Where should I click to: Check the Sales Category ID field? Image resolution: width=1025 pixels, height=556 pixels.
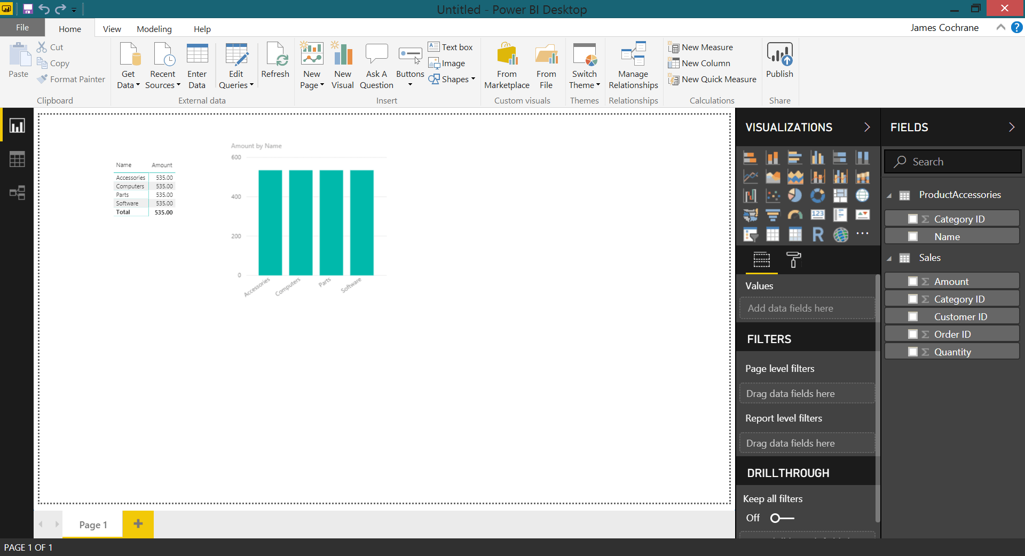913,299
